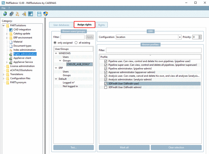Uncheck the Appserver administrator checkbox

point(106,72)
